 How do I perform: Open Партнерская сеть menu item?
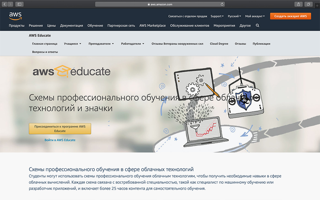121,26
